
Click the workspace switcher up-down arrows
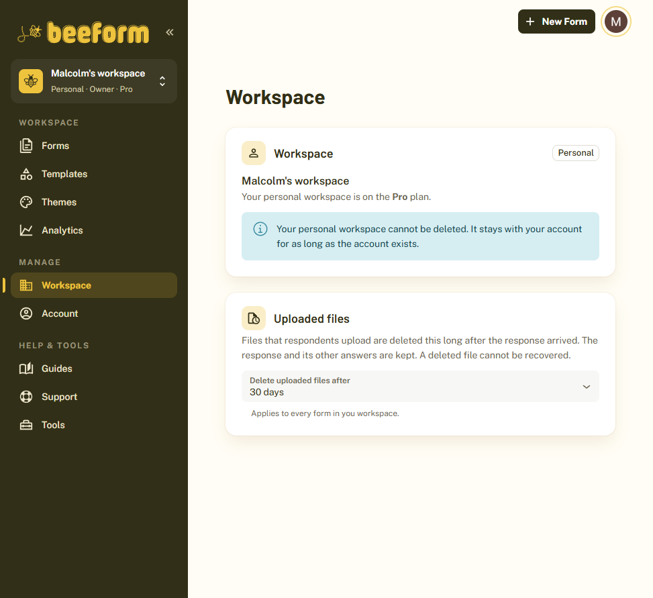coord(162,81)
